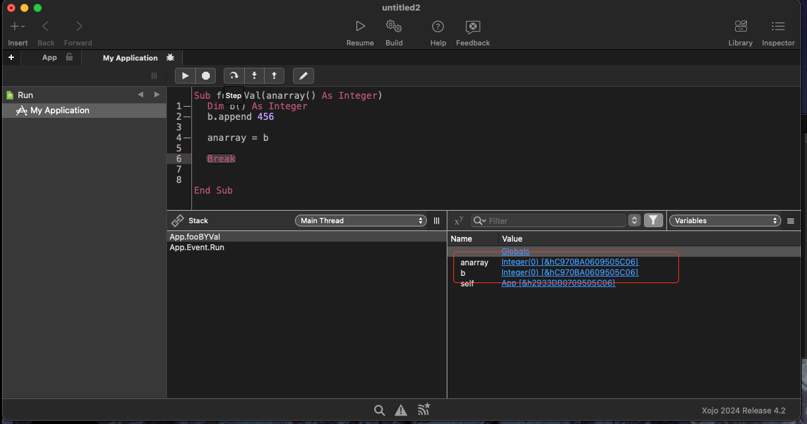Open the Insert dropdown menu

pos(18,26)
